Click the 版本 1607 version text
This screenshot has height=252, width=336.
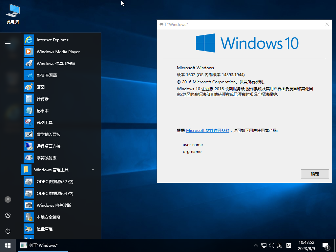pos(211,74)
